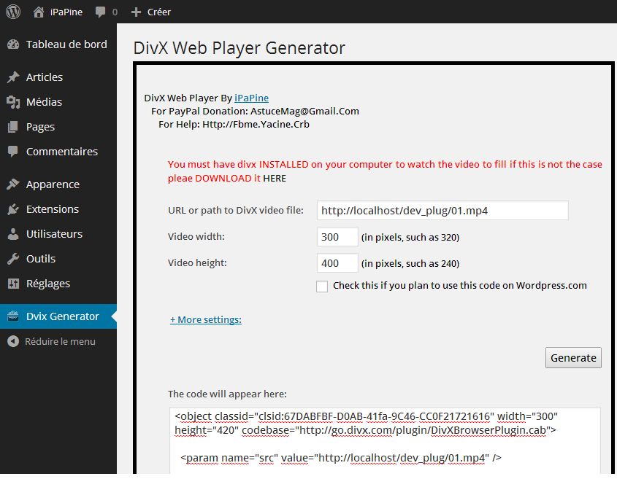Click the DivX Web Player Generator heading
This screenshot has width=617, height=479.
pyautogui.click(x=239, y=48)
